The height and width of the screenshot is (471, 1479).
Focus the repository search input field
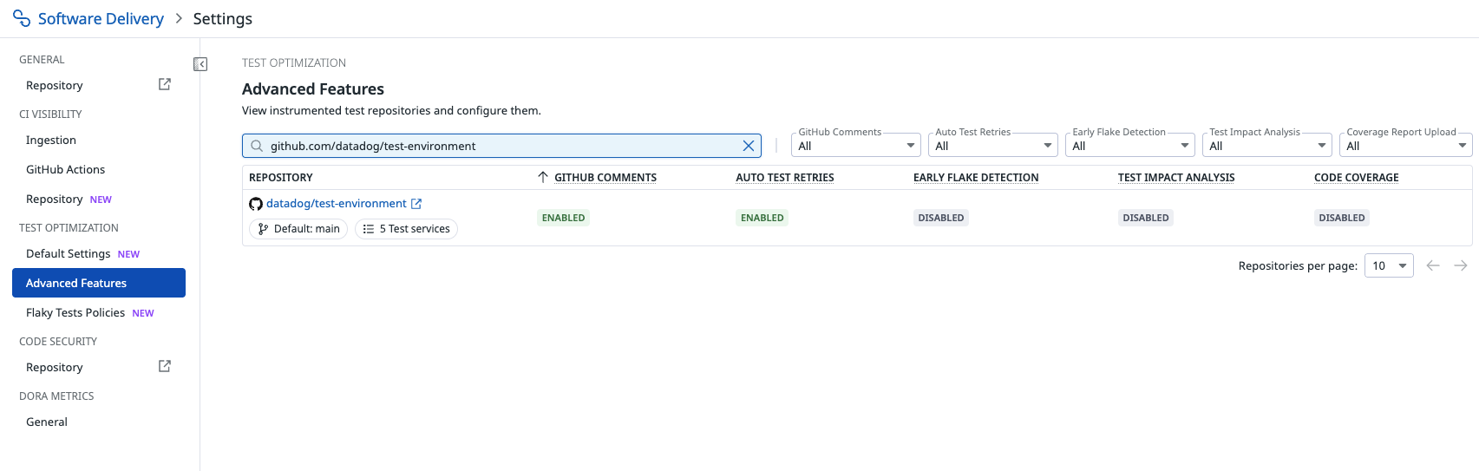click(501, 146)
